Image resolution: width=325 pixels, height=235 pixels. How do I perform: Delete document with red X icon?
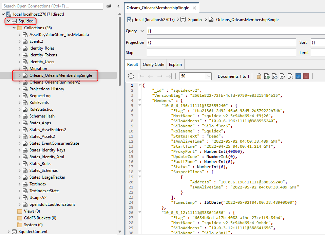[306, 76]
